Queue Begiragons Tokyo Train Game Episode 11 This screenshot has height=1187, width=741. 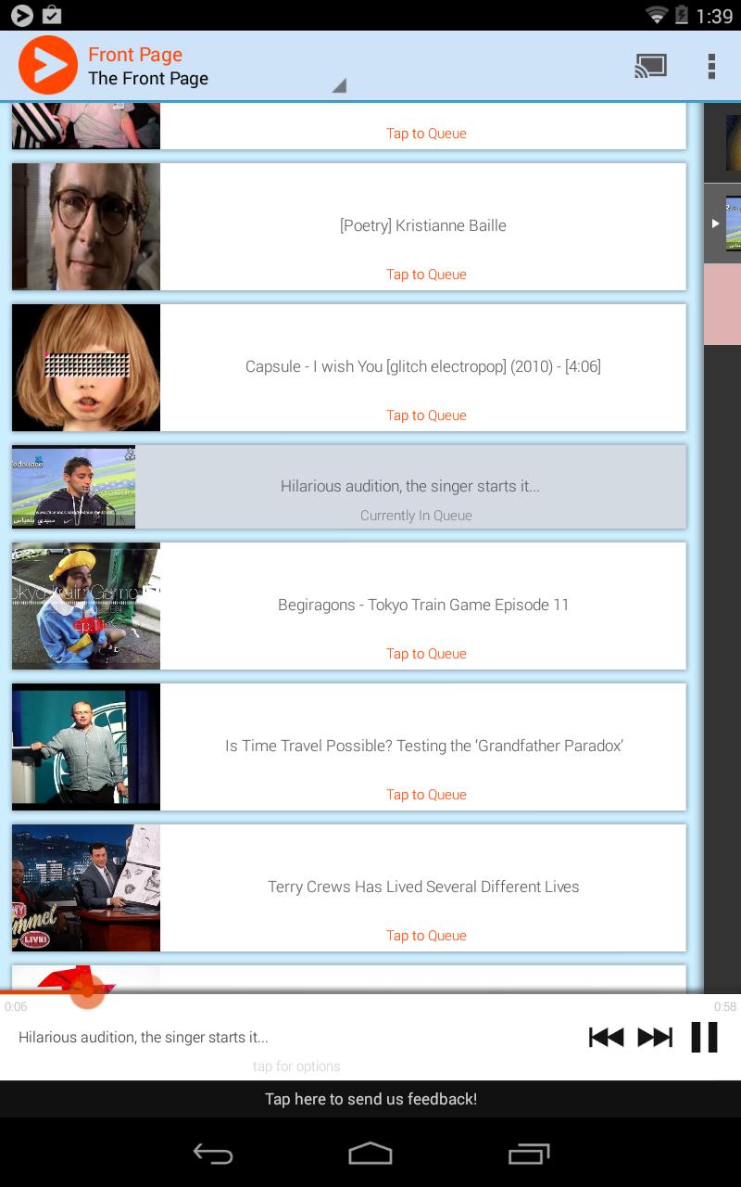tap(426, 654)
